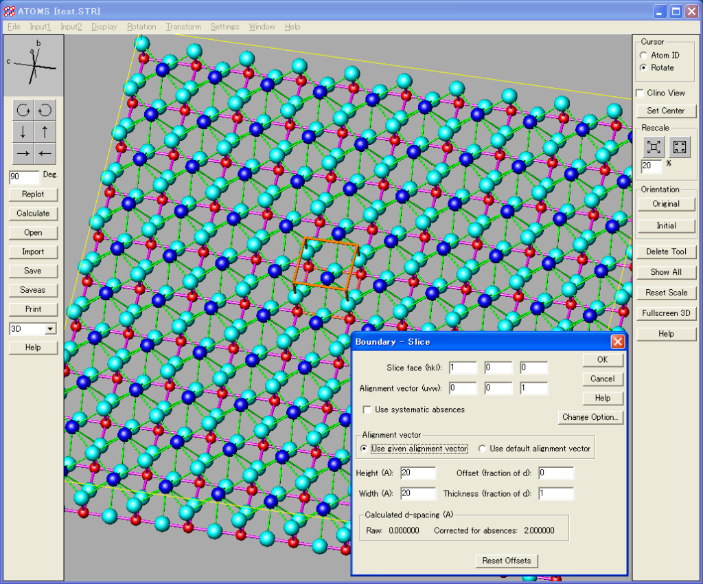Open the Rotation menu
The width and height of the screenshot is (703, 584).
141,27
